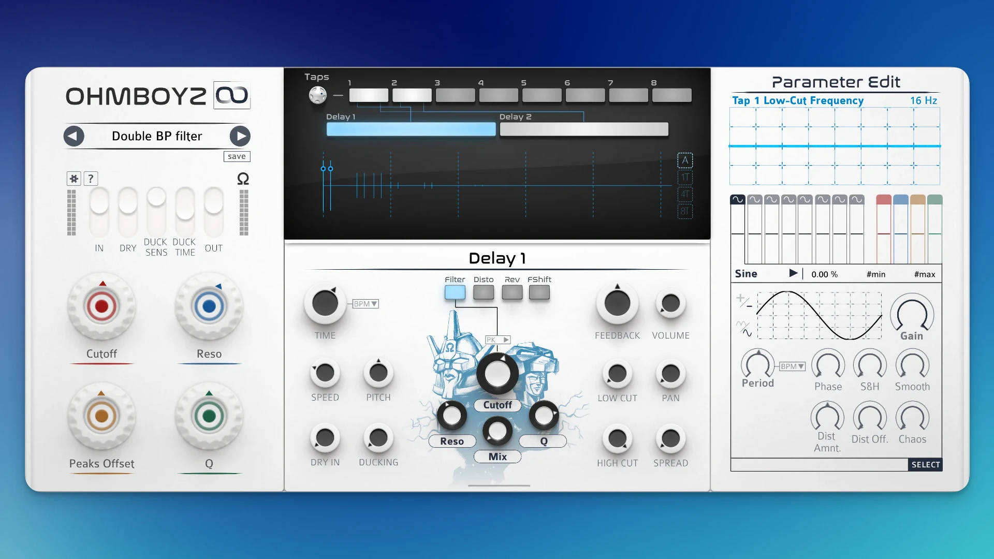994x559 pixels.
Task: Open the BPM dropdown beside TIME knob
Action: (366, 304)
